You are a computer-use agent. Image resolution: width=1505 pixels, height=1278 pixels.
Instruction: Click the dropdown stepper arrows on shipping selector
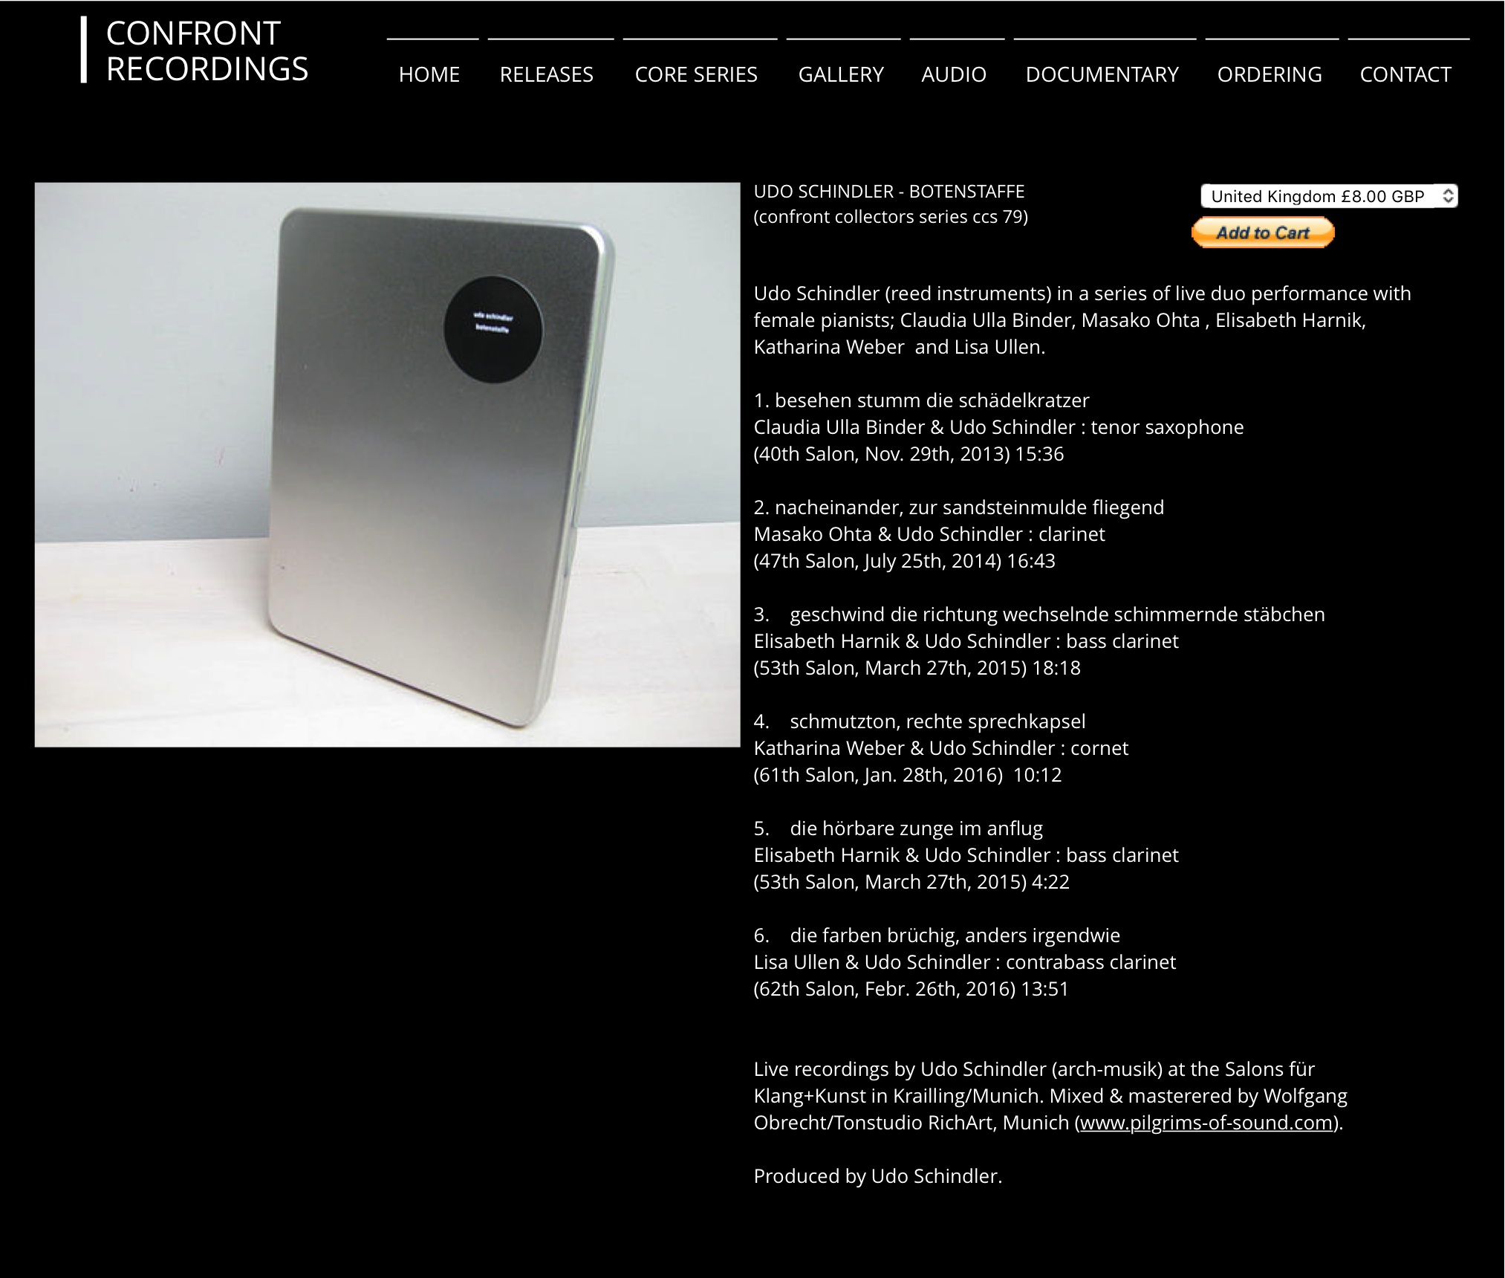pos(1447,196)
